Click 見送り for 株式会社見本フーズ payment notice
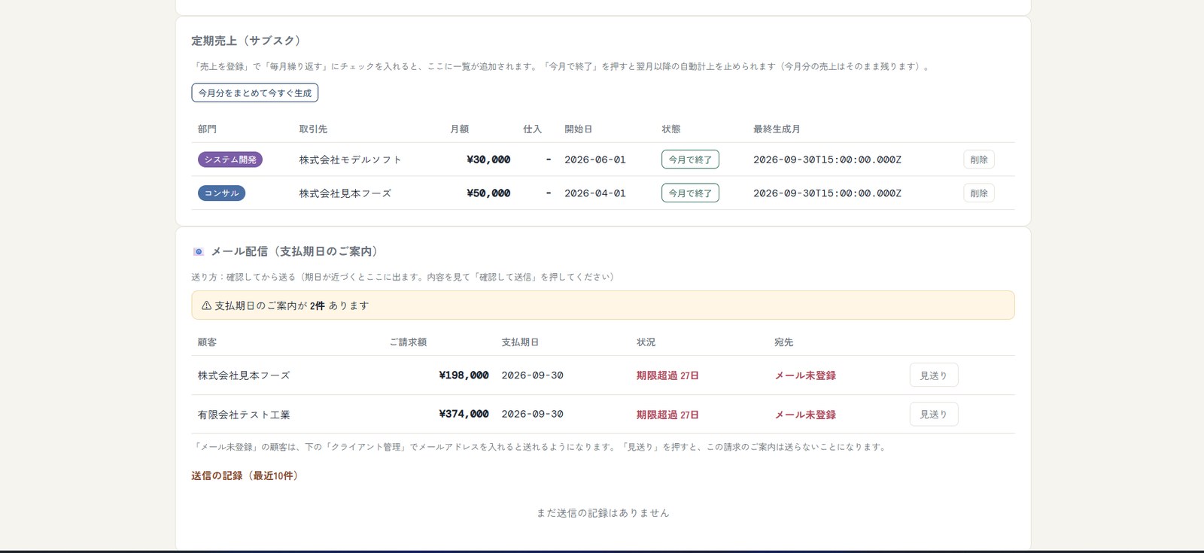 pyautogui.click(x=934, y=375)
